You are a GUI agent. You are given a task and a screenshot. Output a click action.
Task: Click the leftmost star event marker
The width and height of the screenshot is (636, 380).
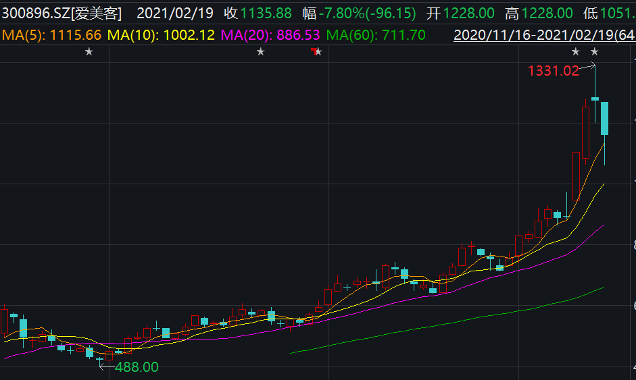point(89,52)
